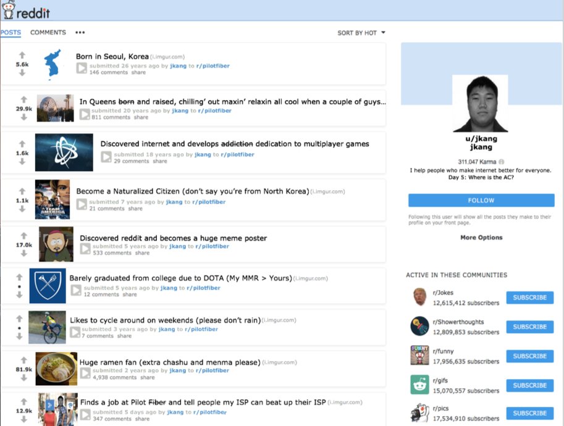Downvote the 'Likes to cycle around' post
The image size is (564, 426).
(19, 336)
